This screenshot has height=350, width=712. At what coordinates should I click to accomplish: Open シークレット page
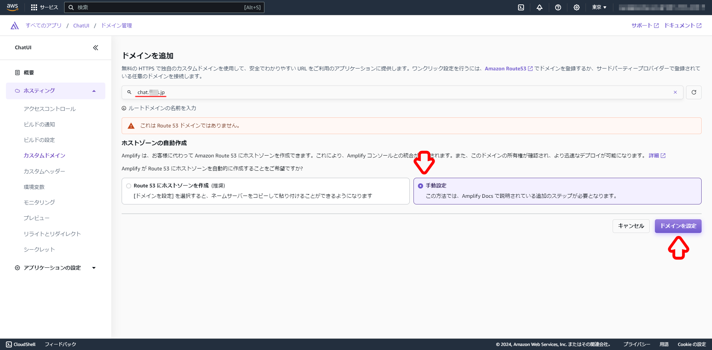[39, 250]
